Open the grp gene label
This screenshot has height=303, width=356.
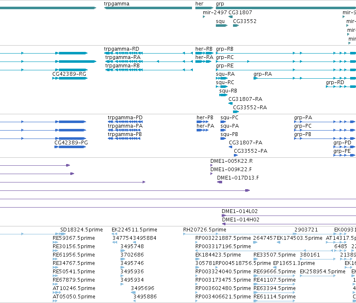pos(220,4)
